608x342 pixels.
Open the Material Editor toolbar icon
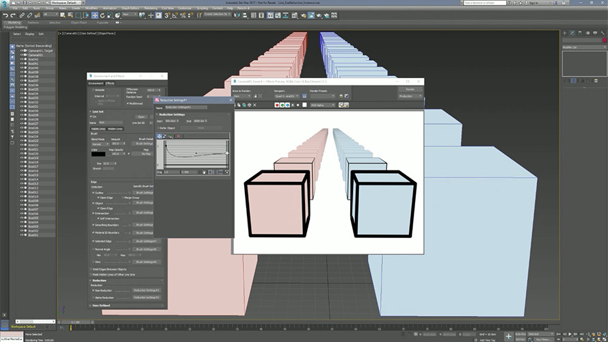294,16
